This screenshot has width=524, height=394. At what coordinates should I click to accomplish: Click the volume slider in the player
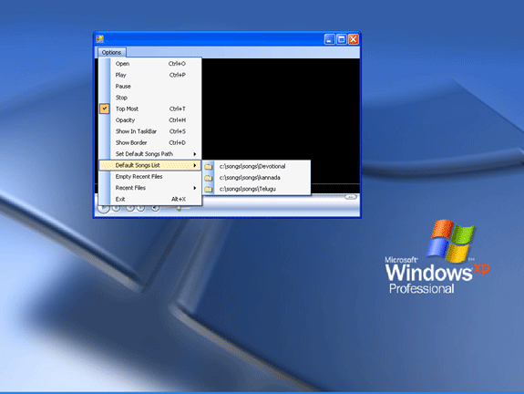point(179,208)
